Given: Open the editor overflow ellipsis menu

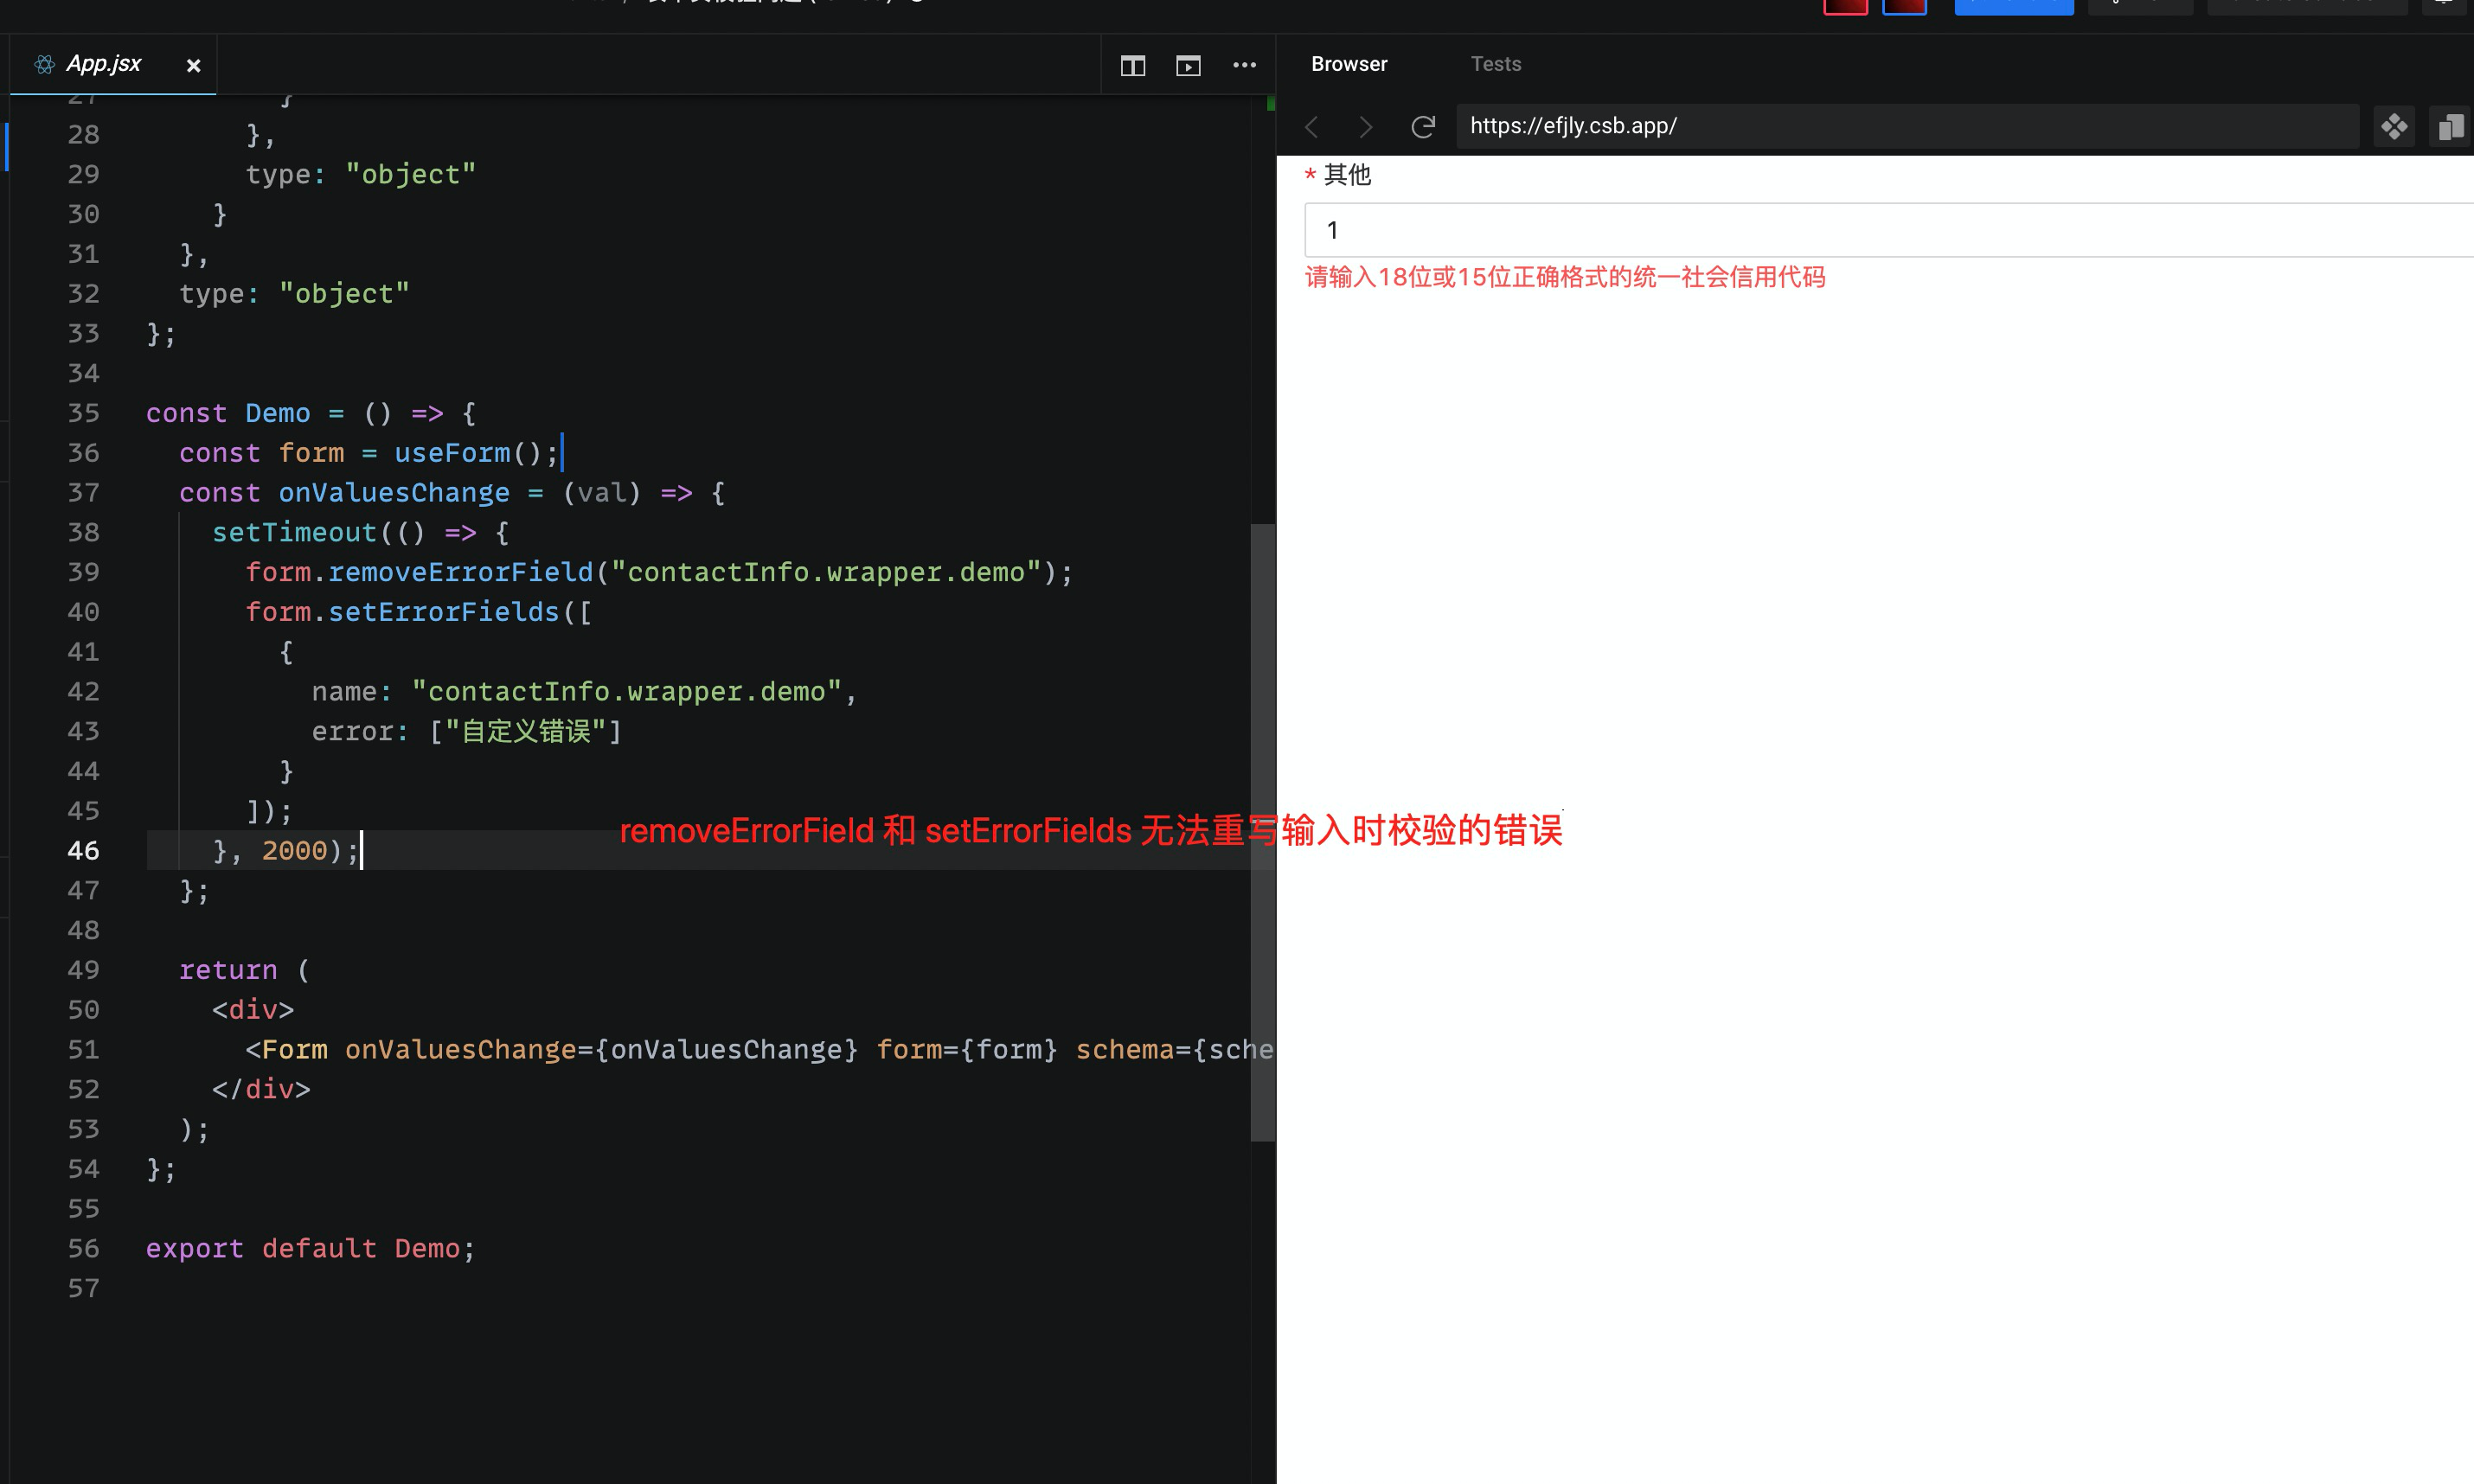Looking at the screenshot, I should [x=1244, y=64].
